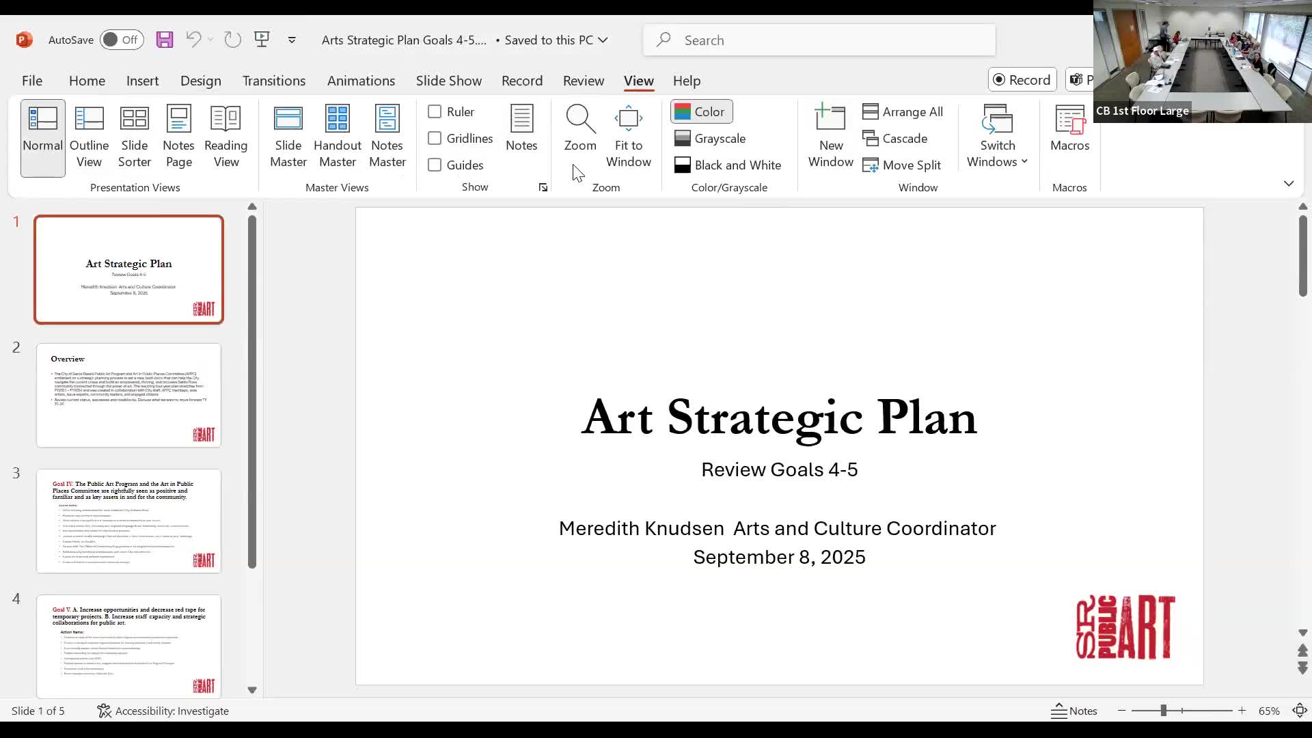Collapse the ribbon with chevron
This screenshot has height=738, width=1312.
[1288, 183]
